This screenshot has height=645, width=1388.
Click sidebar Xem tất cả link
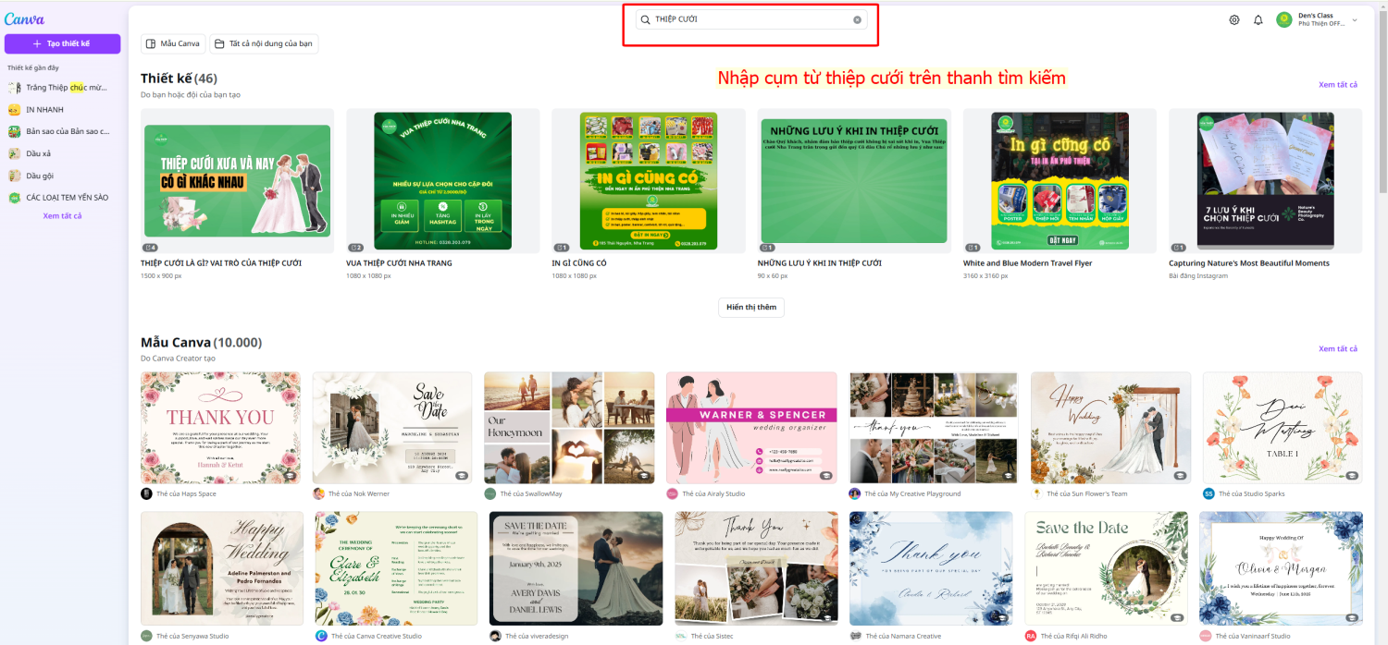click(62, 216)
